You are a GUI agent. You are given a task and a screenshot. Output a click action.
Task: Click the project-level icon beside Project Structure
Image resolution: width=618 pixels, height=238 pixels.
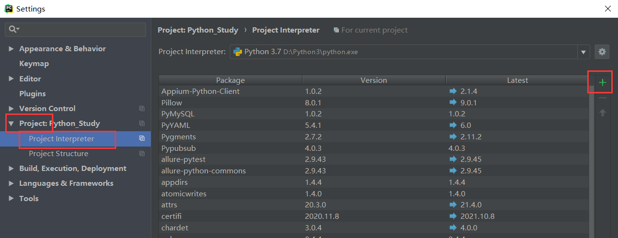tap(142, 154)
